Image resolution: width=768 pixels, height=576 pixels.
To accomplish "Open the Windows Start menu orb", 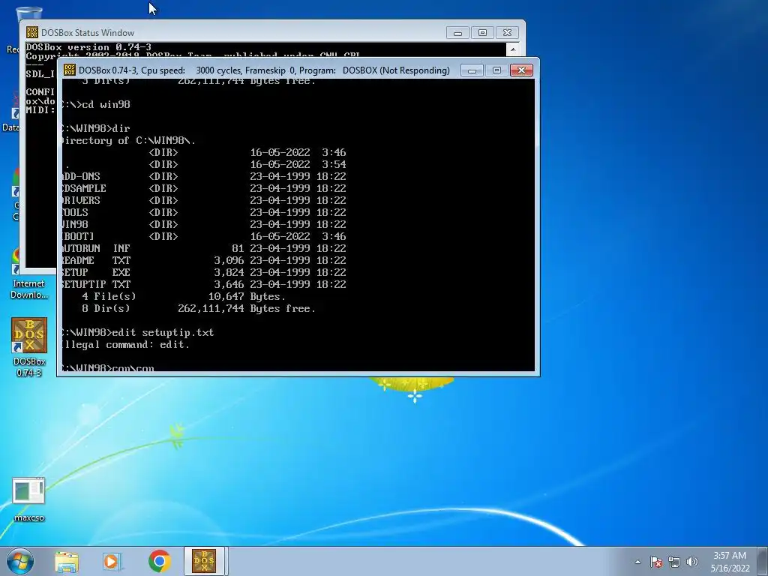I will pyautogui.click(x=20, y=561).
